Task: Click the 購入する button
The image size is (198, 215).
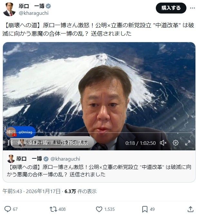Action: point(171,8)
